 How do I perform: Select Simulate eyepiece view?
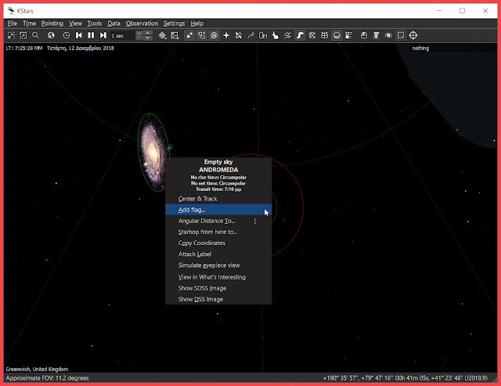(218, 265)
